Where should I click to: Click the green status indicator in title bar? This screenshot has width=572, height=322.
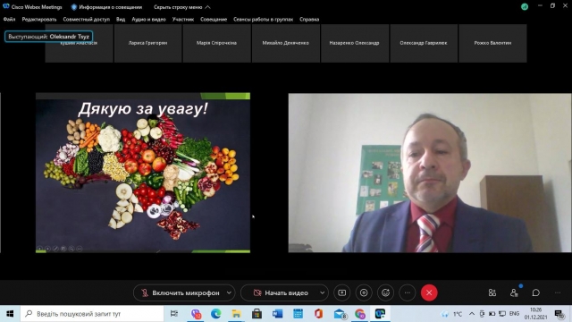525,6
